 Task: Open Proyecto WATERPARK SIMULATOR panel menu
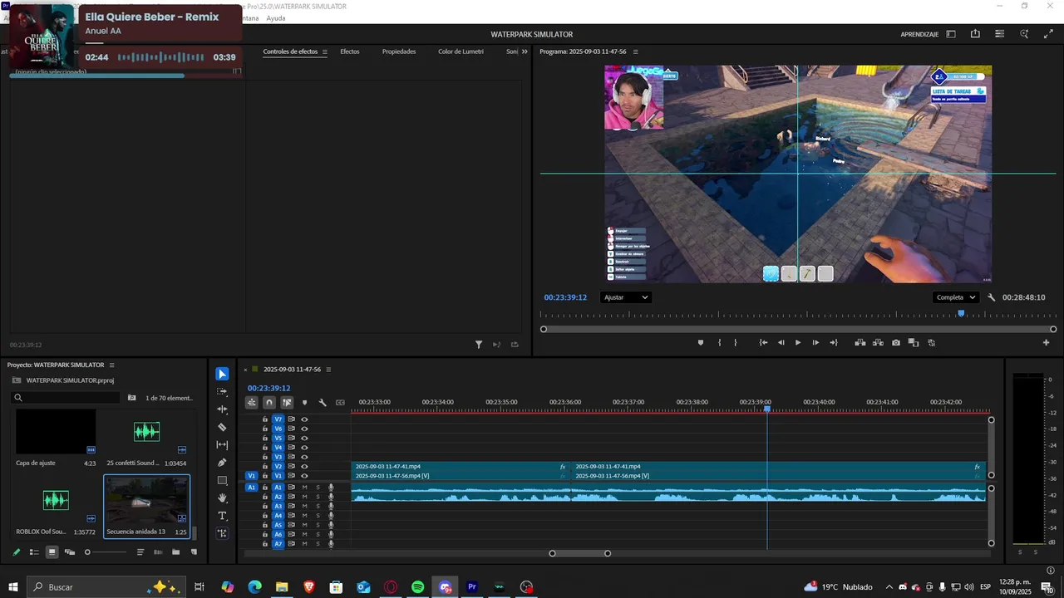(111, 365)
